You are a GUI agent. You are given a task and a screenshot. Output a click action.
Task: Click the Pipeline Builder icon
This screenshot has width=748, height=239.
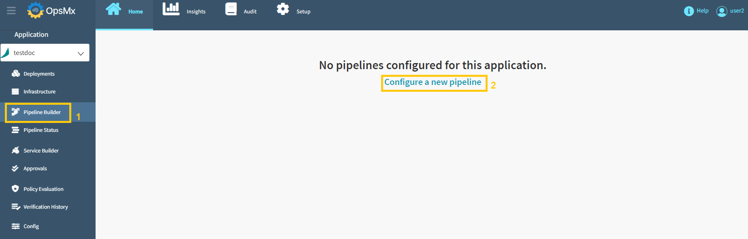coord(15,112)
